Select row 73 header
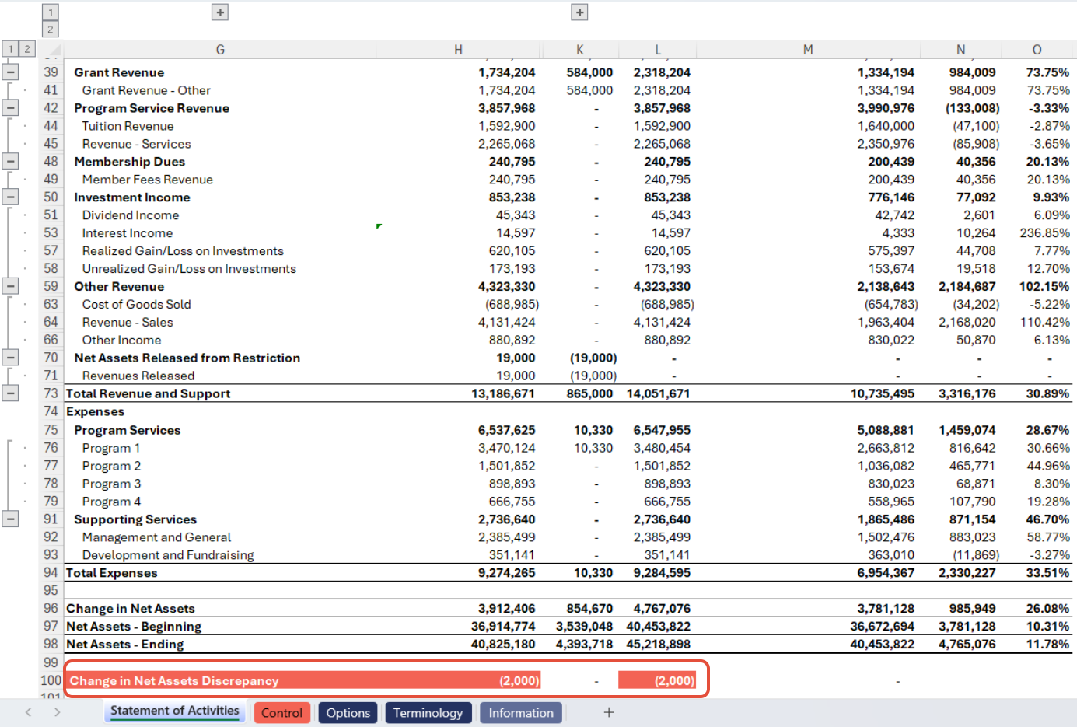Screen dimensions: 1077x727 coord(51,393)
